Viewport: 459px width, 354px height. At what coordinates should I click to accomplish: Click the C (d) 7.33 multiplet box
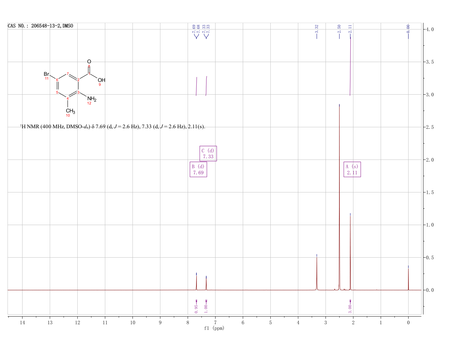[x=208, y=154]
